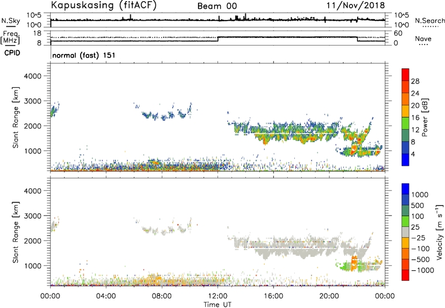Pick the orange 20–24 dB power colorbar segment
This screenshot has width=445, height=308.
(x=406, y=99)
